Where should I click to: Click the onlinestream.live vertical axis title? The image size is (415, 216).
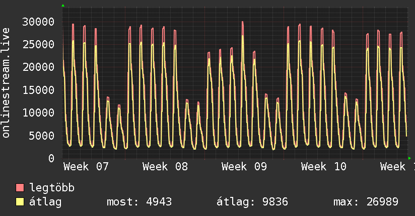6,83
